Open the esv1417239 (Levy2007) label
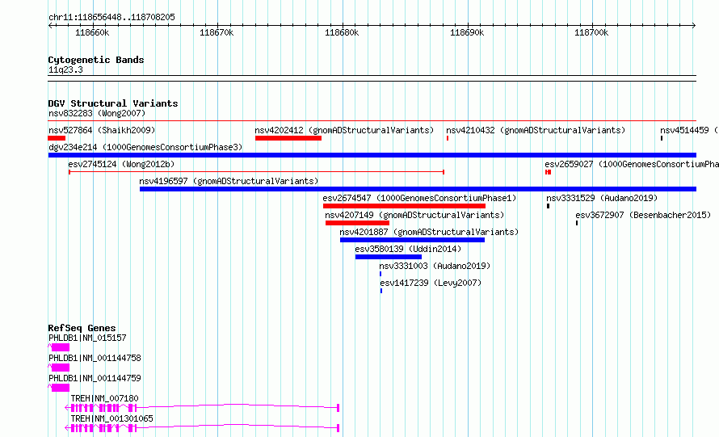This screenshot has width=719, height=437. [x=431, y=283]
